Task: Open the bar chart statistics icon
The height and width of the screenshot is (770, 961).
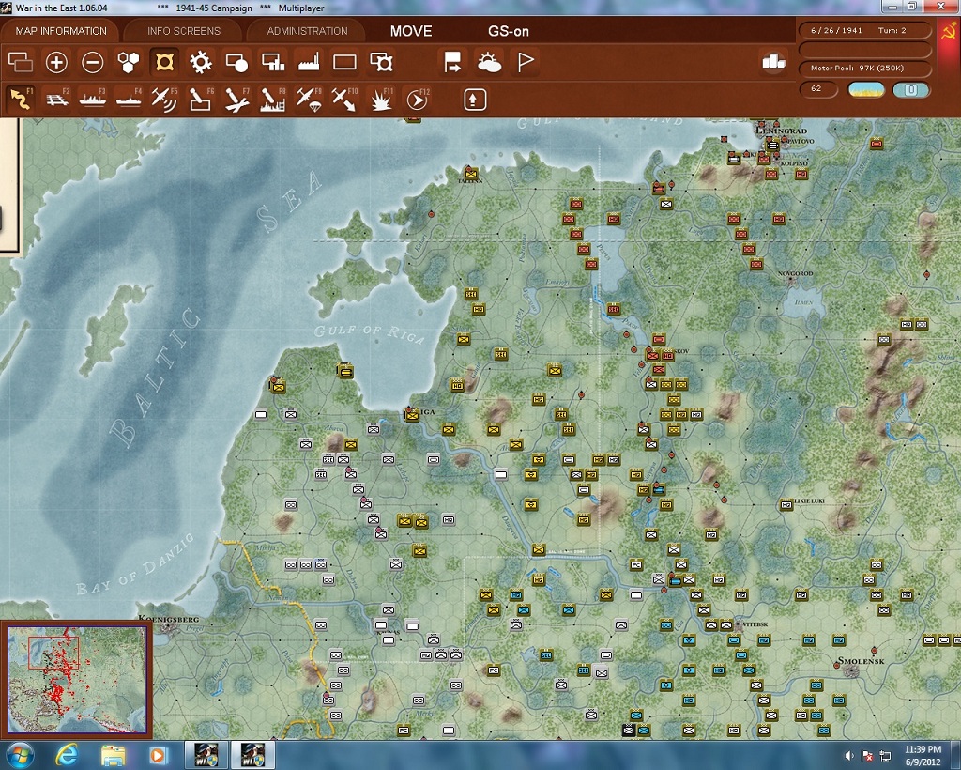Action: [773, 61]
